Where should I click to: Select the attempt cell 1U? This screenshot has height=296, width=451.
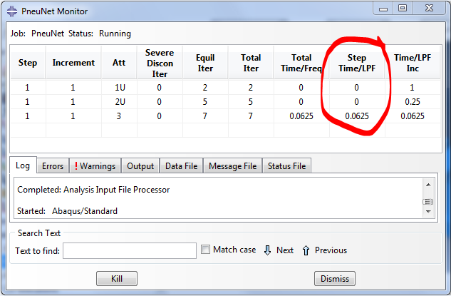click(x=120, y=88)
